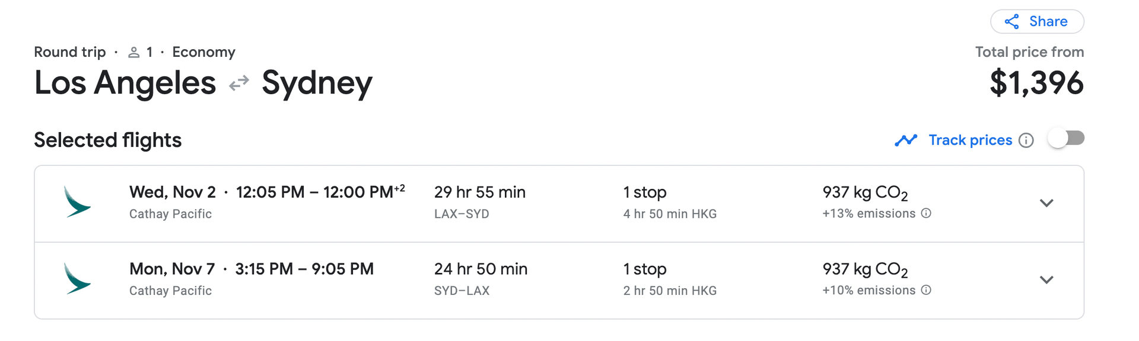Screen dimensions: 1139x341
Task: Click the Track prices info icon
Action: click(1026, 140)
